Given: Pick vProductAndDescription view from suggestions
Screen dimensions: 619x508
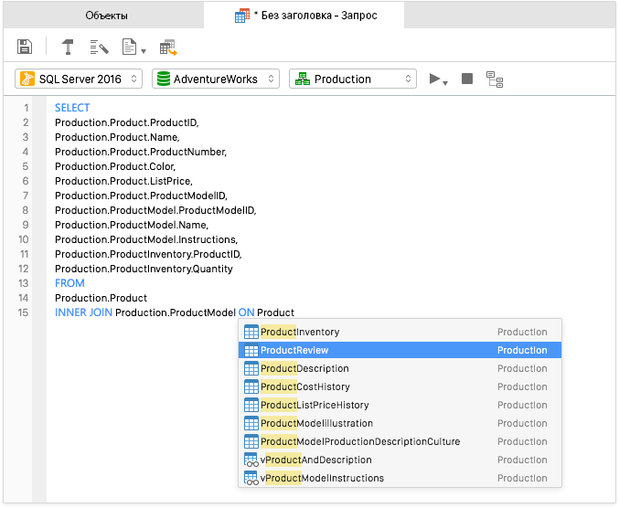Looking at the screenshot, I should tap(400, 460).
